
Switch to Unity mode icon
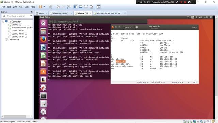91,7
